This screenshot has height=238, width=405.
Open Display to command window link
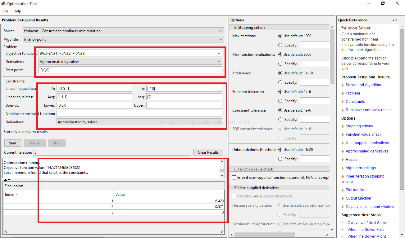click(x=370, y=207)
